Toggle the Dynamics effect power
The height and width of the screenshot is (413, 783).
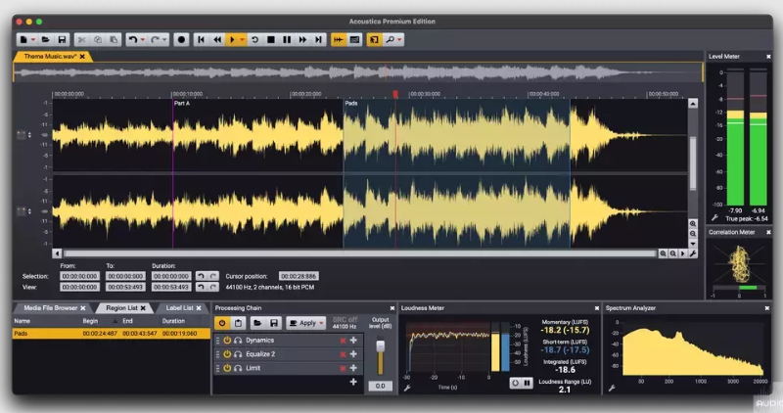coord(227,340)
